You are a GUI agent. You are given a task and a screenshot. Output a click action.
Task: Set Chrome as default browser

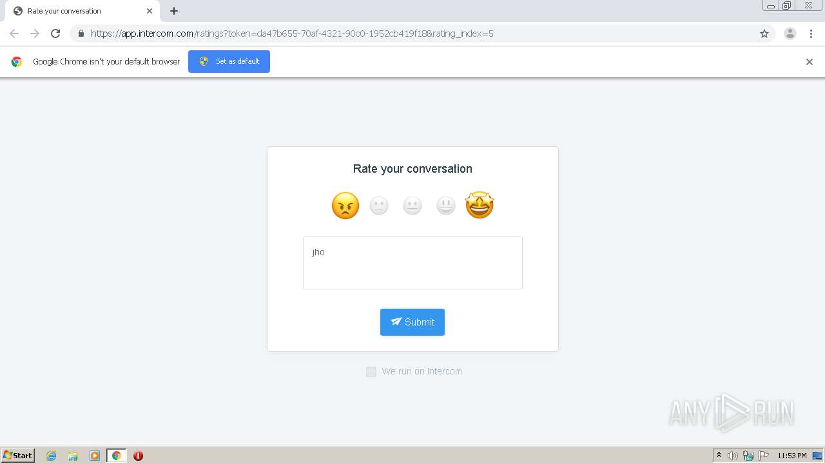tap(229, 61)
